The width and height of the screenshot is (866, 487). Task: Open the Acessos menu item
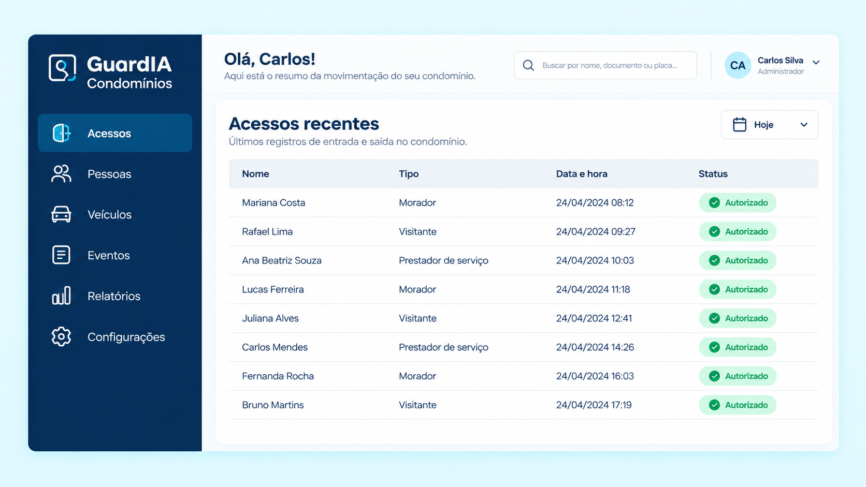tap(115, 133)
